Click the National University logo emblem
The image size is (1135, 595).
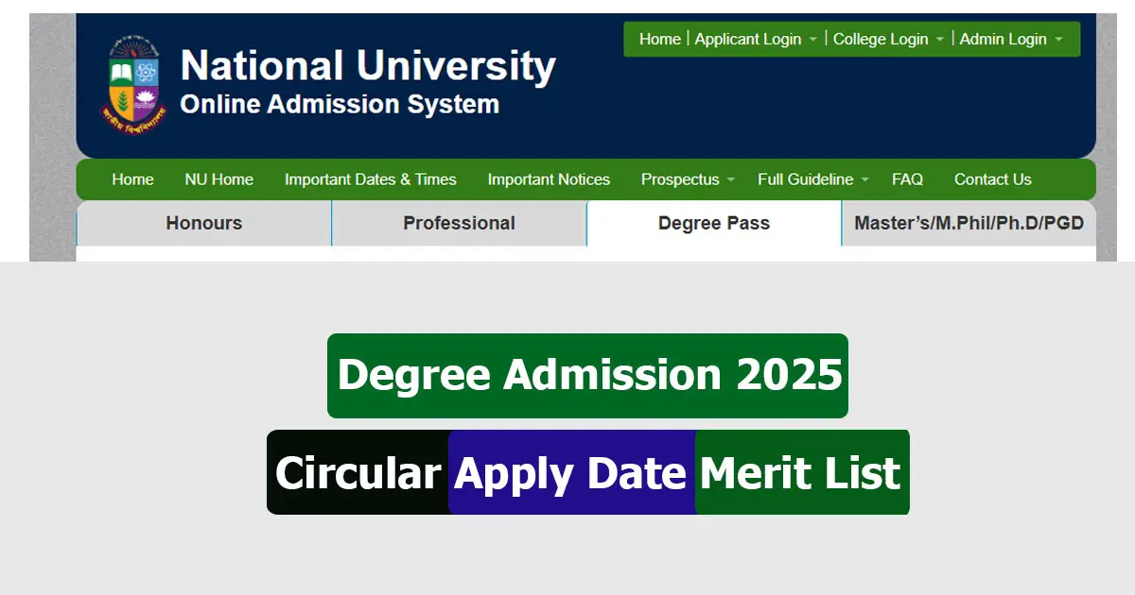point(134,87)
